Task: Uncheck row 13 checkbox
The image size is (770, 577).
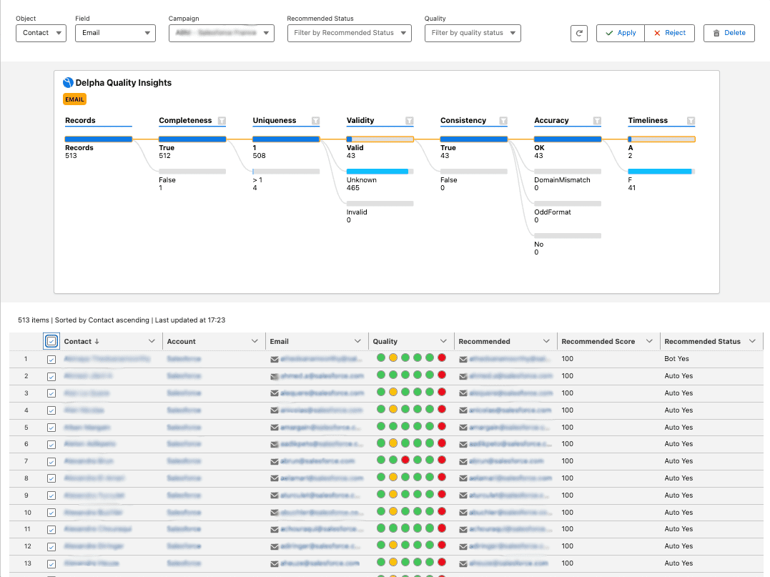Action: pyautogui.click(x=51, y=563)
